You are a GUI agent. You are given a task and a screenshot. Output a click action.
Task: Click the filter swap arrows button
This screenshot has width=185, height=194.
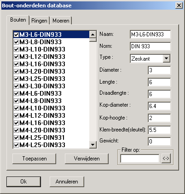(166, 158)
